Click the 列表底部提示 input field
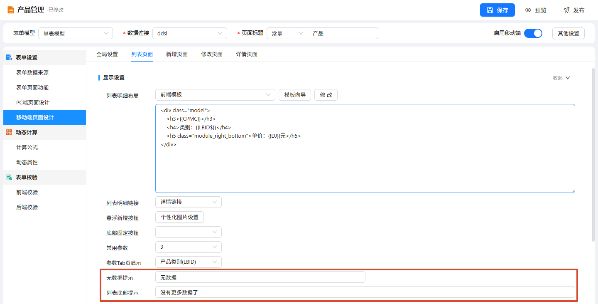The height and width of the screenshot is (304, 598). click(365, 292)
